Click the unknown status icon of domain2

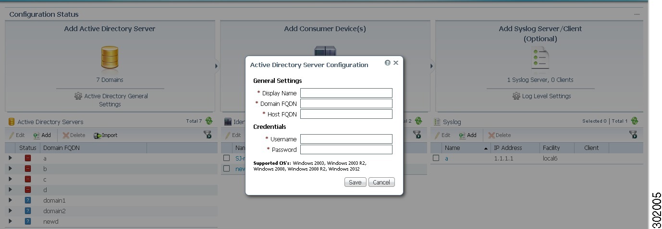point(28,211)
